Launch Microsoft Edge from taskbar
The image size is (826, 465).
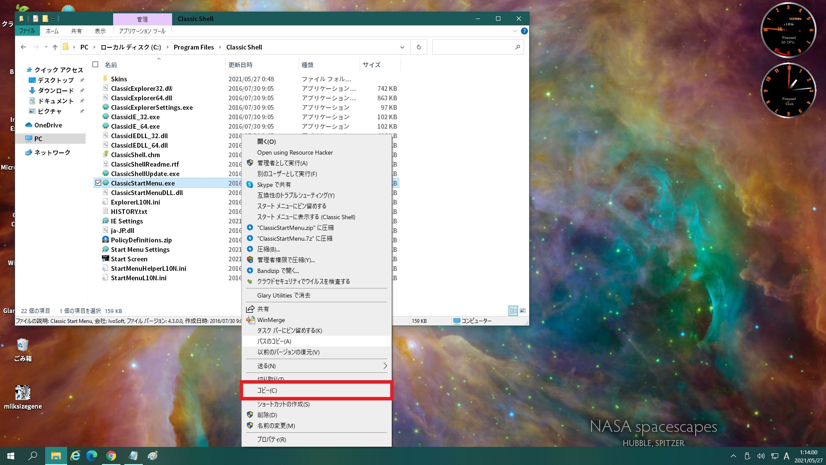[92, 456]
